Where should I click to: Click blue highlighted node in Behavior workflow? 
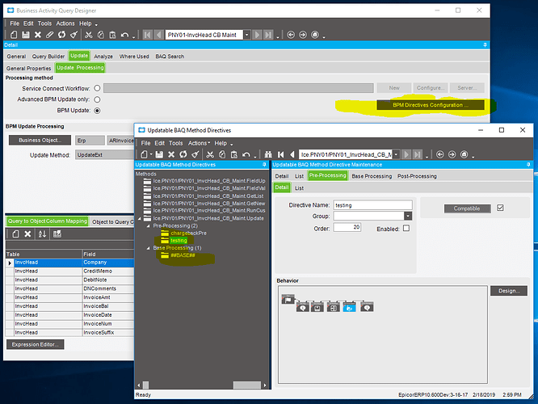point(349,307)
